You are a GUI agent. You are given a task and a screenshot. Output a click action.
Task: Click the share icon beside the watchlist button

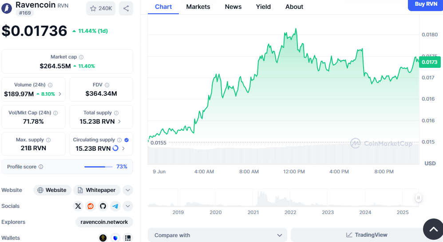pyautogui.click(x=126, y=8)
